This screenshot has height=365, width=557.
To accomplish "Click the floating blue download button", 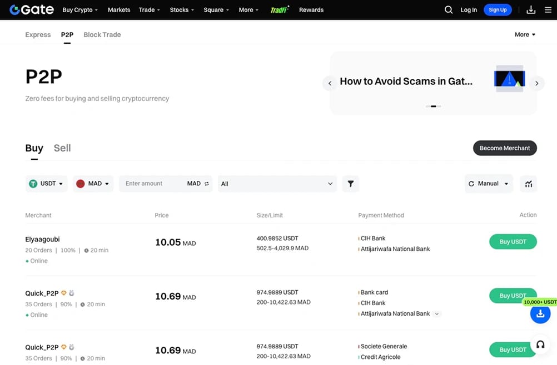I will coord(540,313).
